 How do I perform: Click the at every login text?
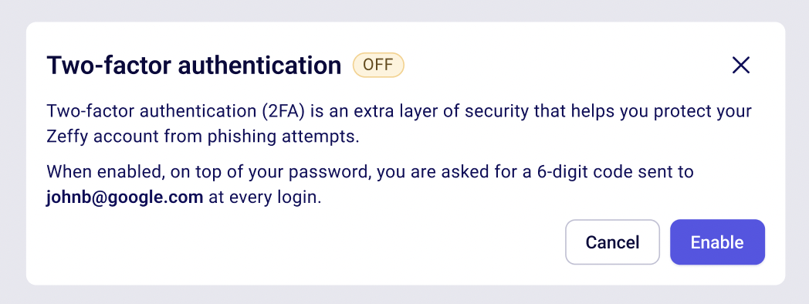click(x=265, y=199)
